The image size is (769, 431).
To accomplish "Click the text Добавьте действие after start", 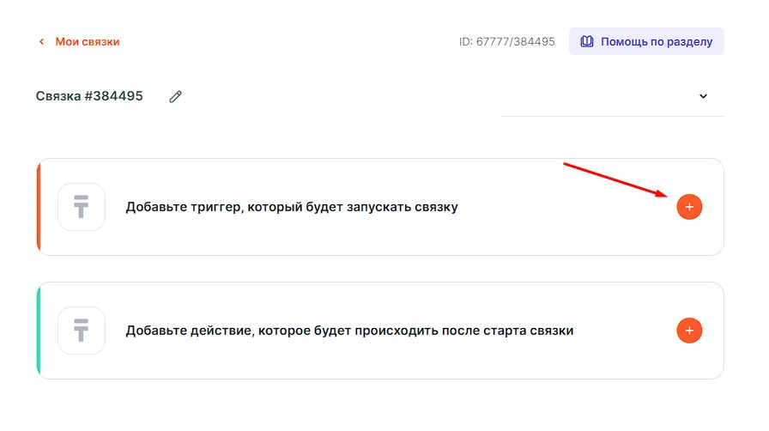I will coord(349,331).
